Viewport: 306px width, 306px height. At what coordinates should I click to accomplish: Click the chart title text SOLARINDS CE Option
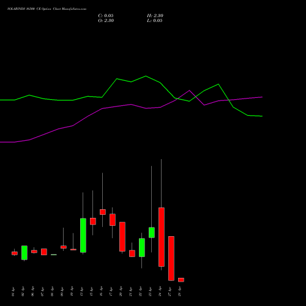(x=47, y=9)
